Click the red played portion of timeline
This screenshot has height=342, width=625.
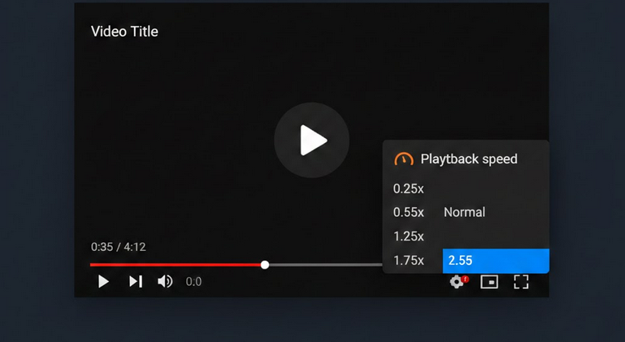click(x=176, y=265)
